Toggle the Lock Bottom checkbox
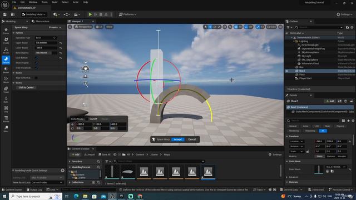This screenshot has height=200, width=356. [x=37, y=58]
